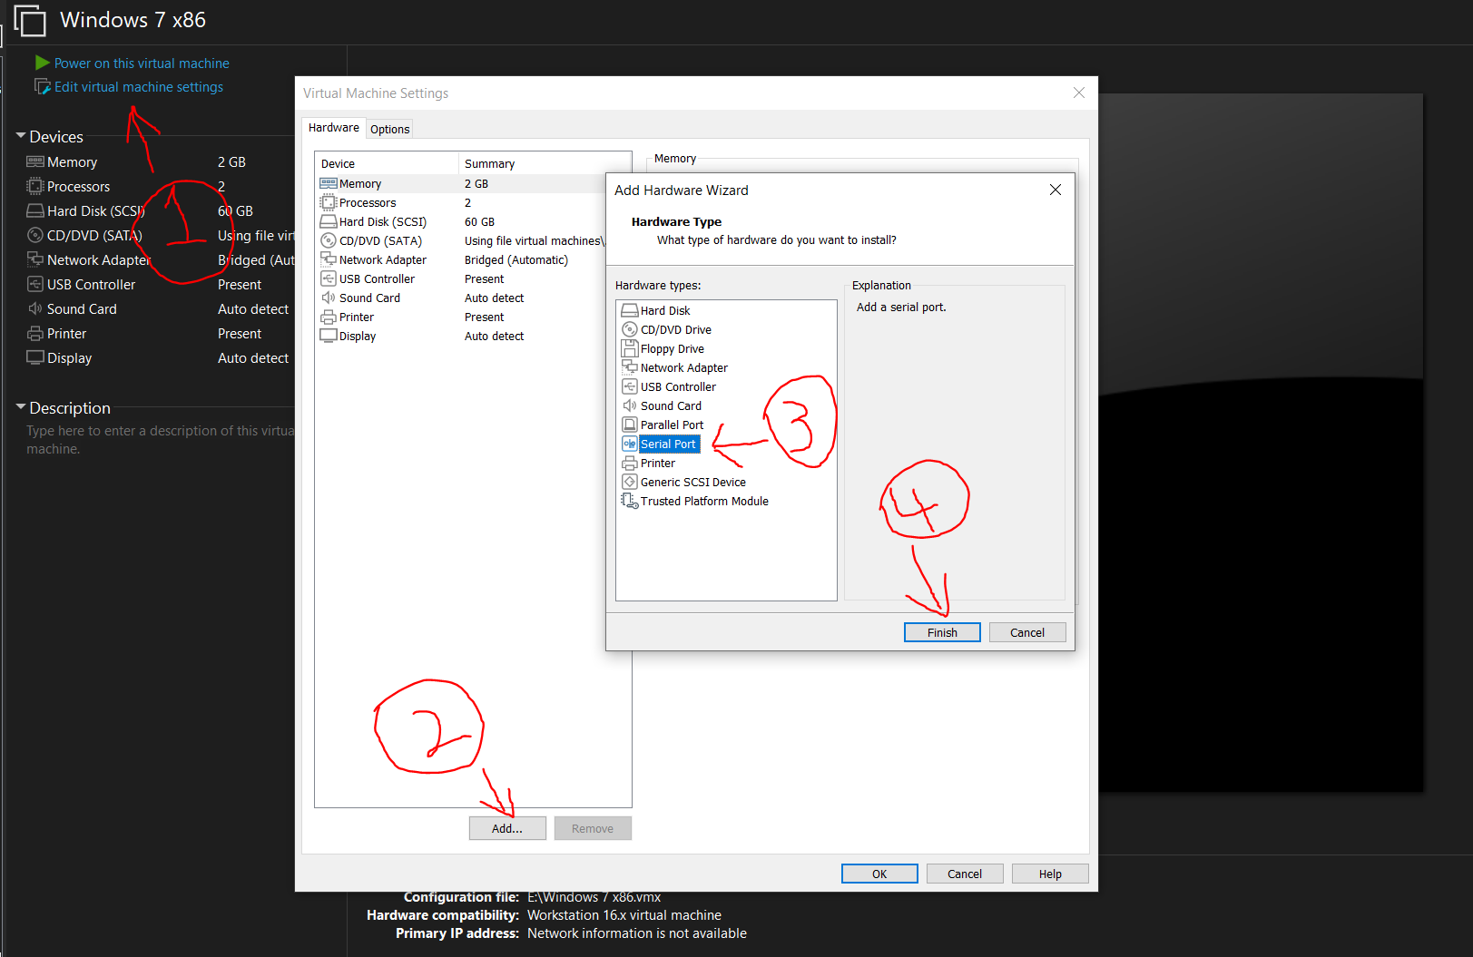The image size is (1473, 957).
Task: Click 'Workstation 16.x virtual machine' text
Action: 624,915
